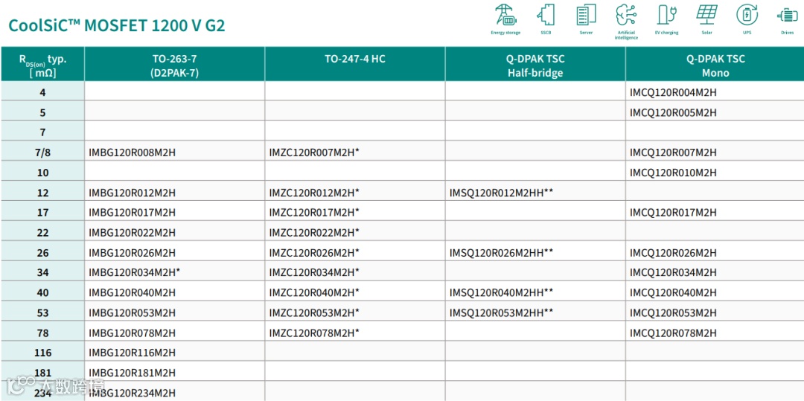This screenshot has width=804, height=401.
Task: Select part IMZC120R053M2H*
Action: 314,312
